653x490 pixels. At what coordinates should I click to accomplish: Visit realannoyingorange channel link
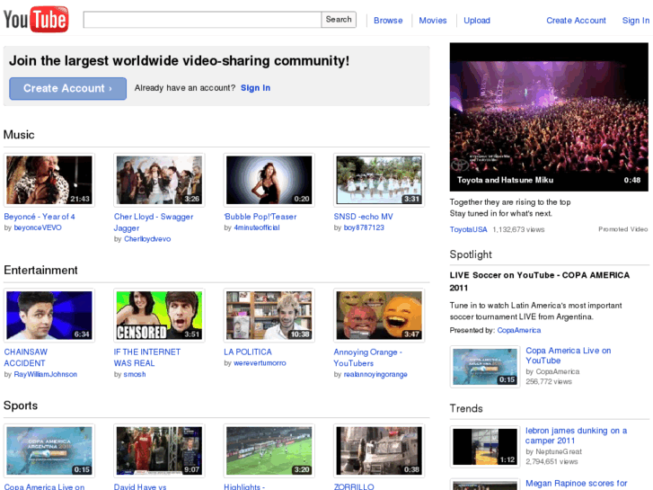click(x=375, y=375)
